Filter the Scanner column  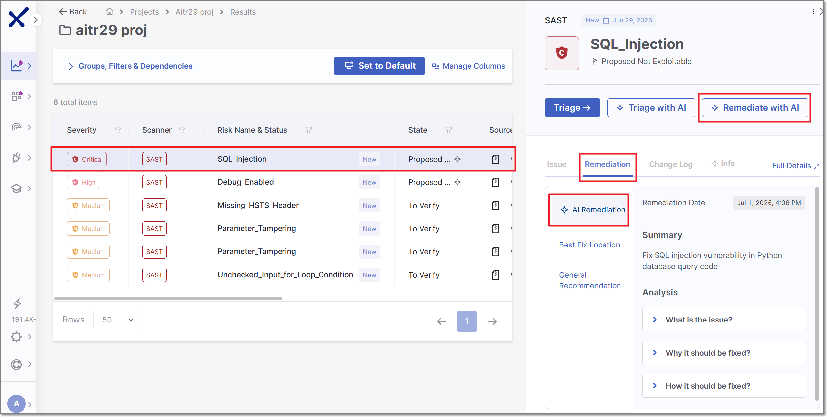point(182,130)
